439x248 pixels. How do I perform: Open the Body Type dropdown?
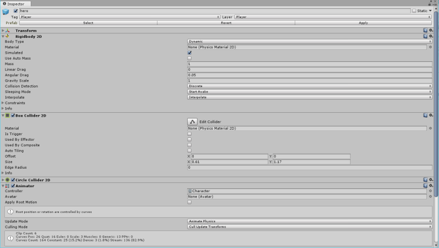(x=309, y=42)
